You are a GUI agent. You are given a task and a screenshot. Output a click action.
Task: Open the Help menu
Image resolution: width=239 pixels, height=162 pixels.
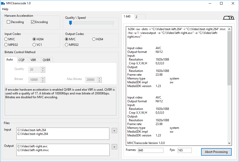coord(5,9)
